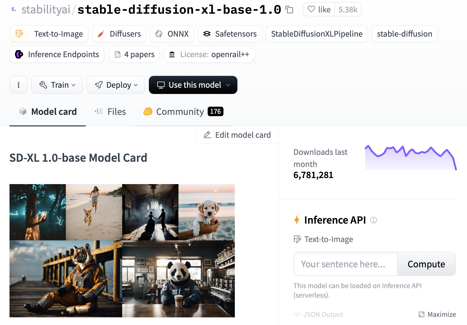This screenshot has width=467, height=325.
Task: Click the Inference API heading text
Action: (335, 220)
